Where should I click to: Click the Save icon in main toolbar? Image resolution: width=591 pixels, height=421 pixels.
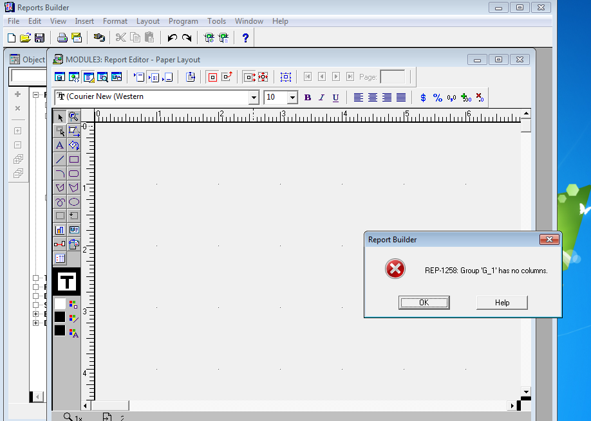point(40,38)
